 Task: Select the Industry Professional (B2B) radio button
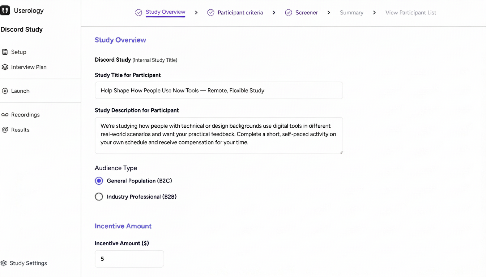pos(99,197)
